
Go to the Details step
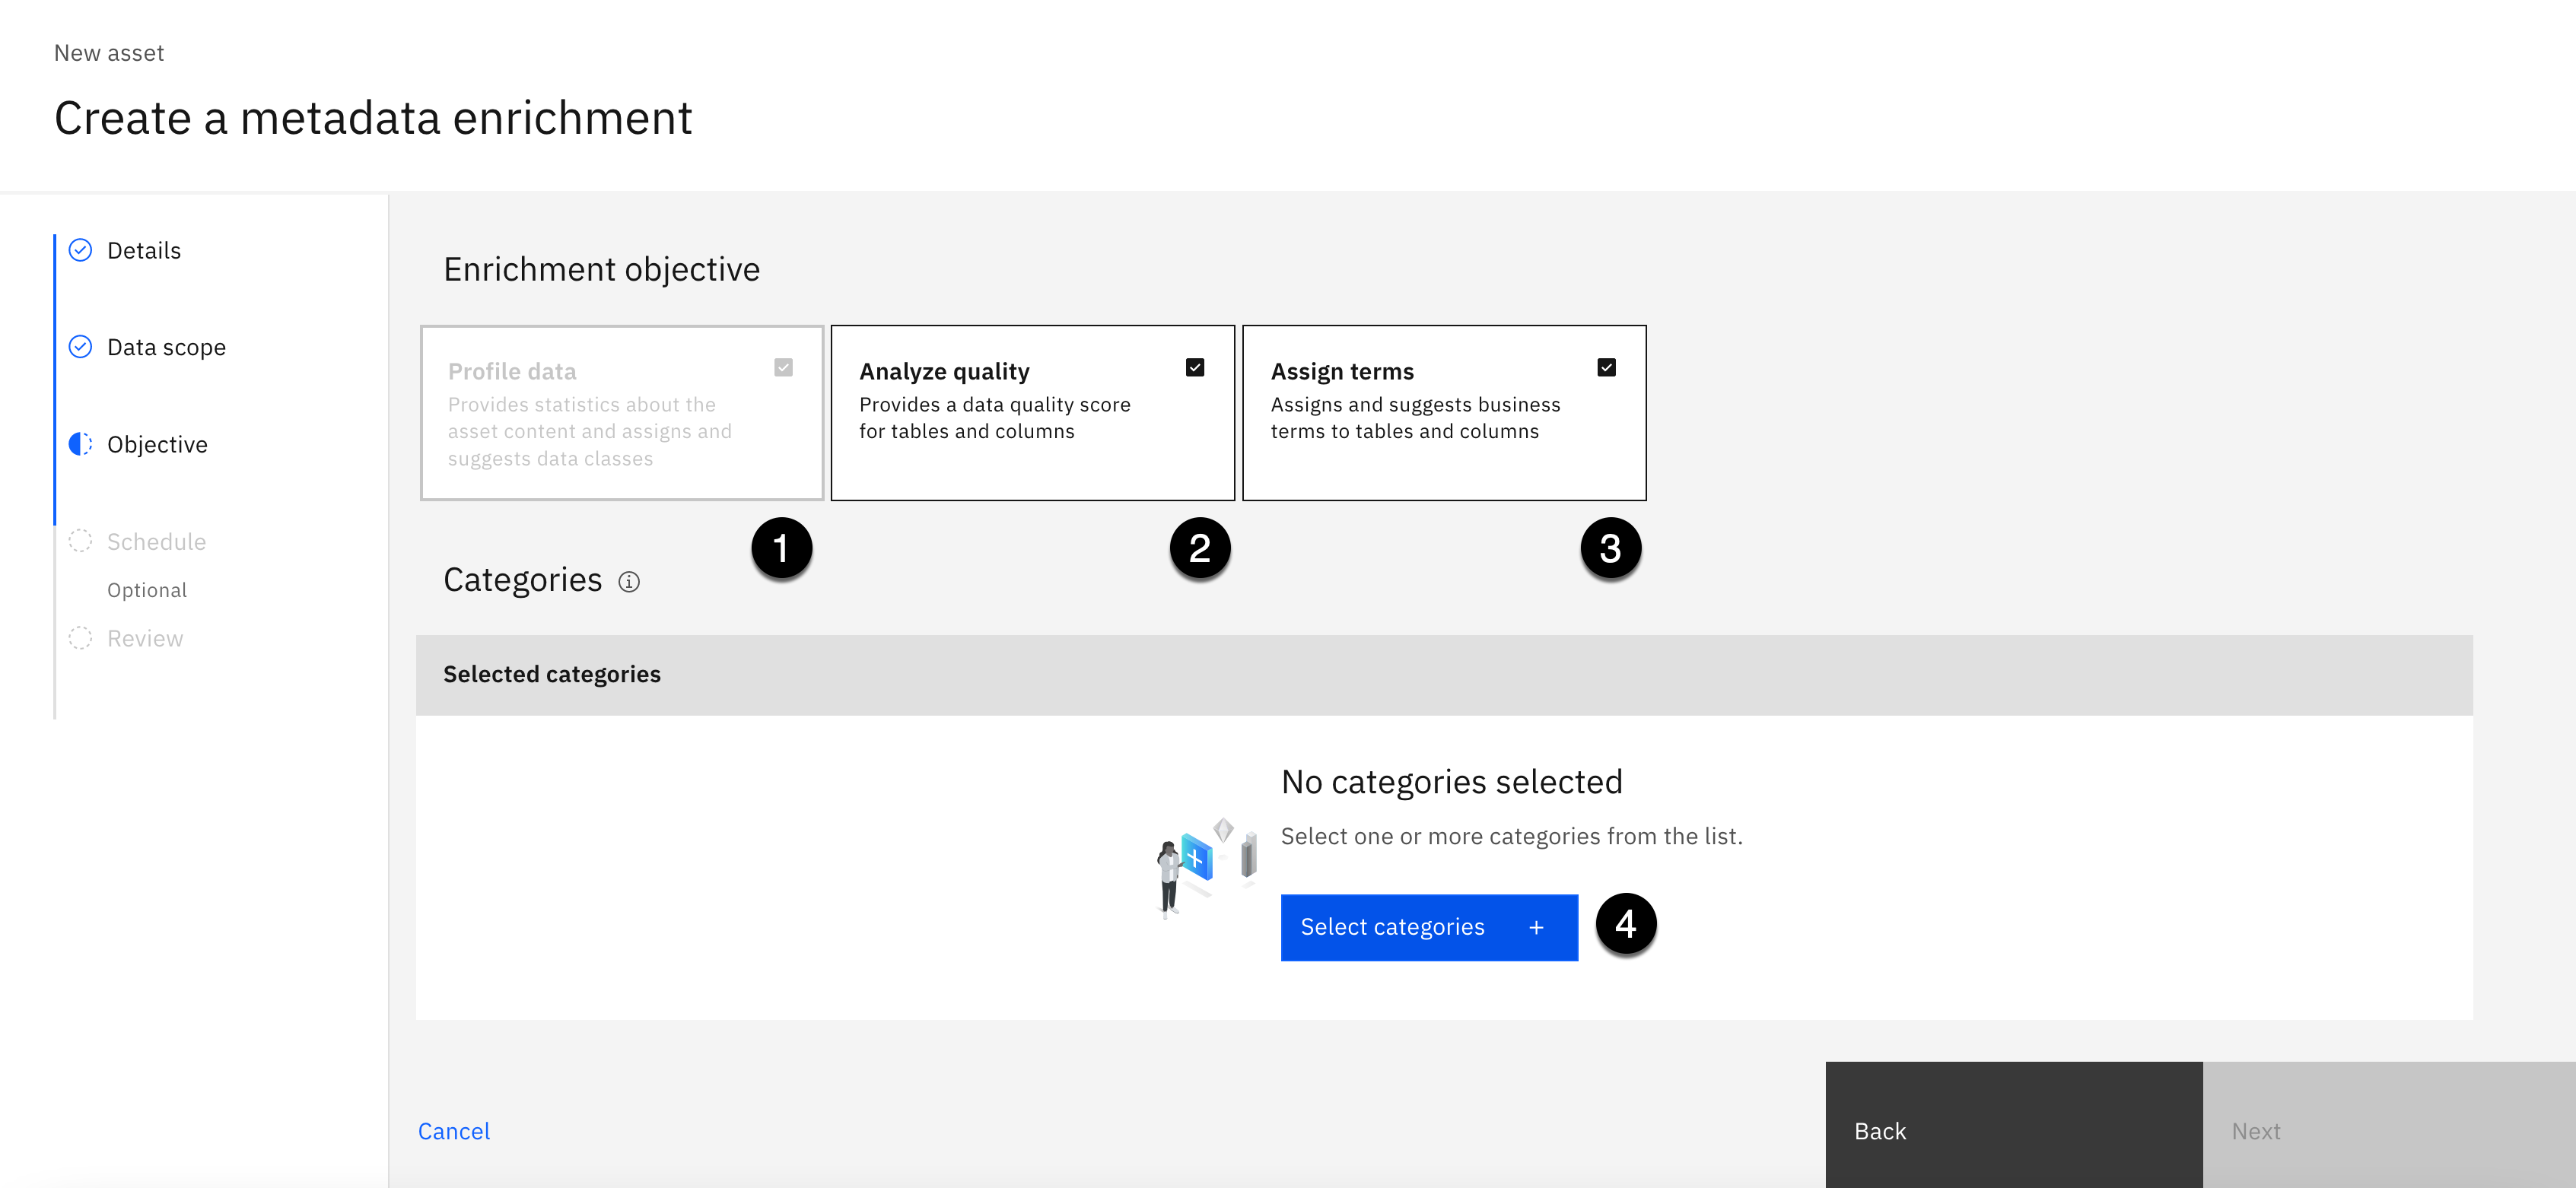144,251
